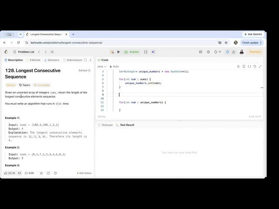Click the debugger icon beside Run

[112, 52]
